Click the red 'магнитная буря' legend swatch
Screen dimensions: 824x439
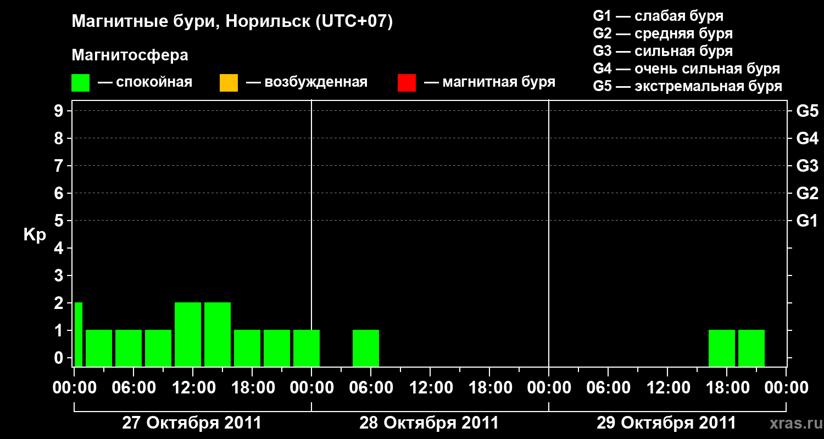pyautogui.click(x=407, y=82)
